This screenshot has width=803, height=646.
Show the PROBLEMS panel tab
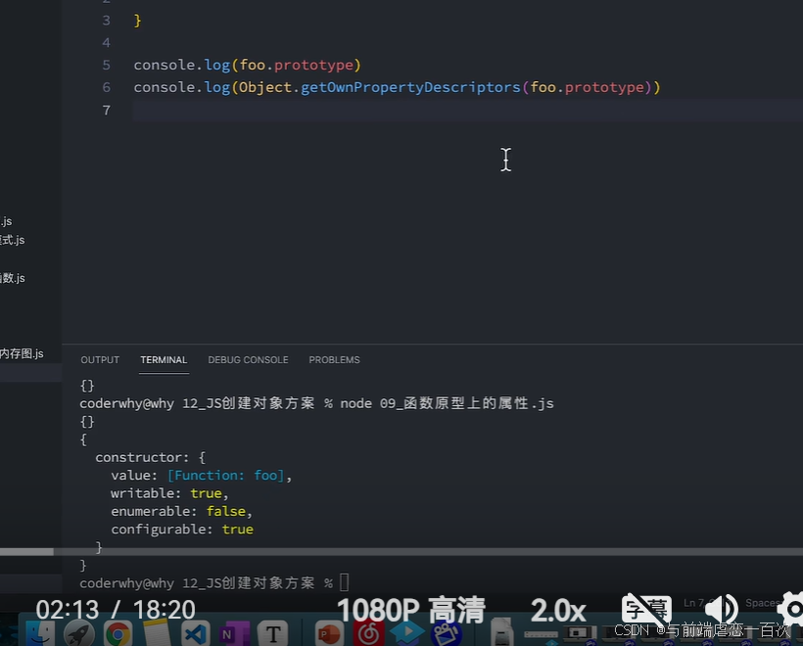click(334, 360)
